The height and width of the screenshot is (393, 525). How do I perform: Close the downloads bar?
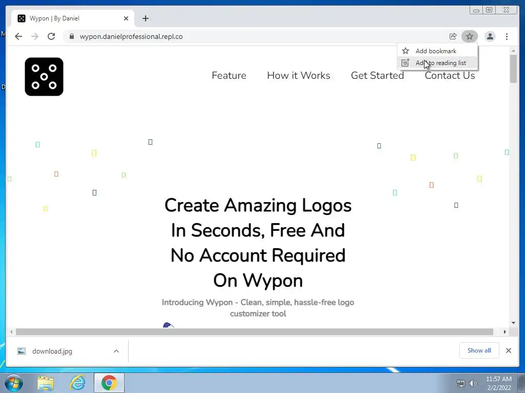508,351
